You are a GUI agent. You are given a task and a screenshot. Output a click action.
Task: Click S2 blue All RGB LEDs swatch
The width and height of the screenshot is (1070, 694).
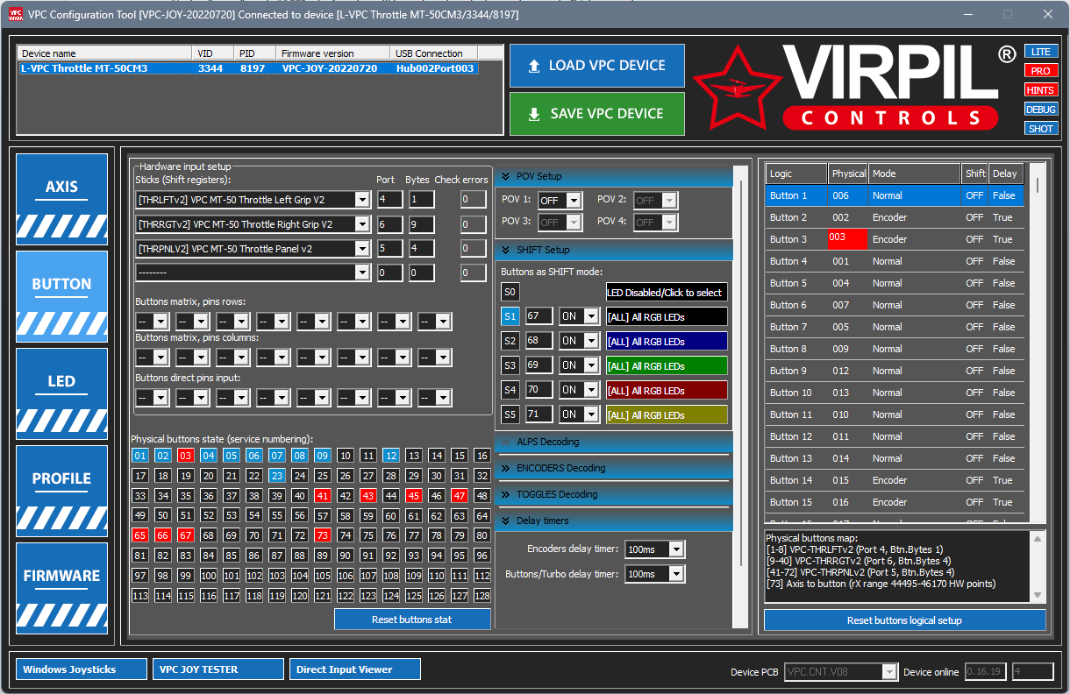tap(667, 341)
